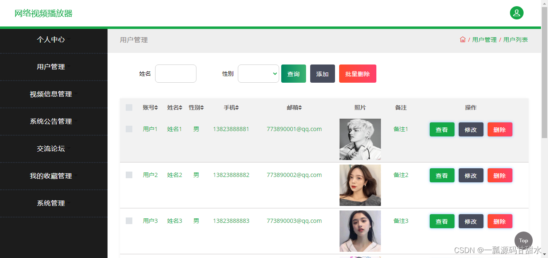Expand 交流论坛 sidebar menu

pyautogui.click(x=54, y=149)
